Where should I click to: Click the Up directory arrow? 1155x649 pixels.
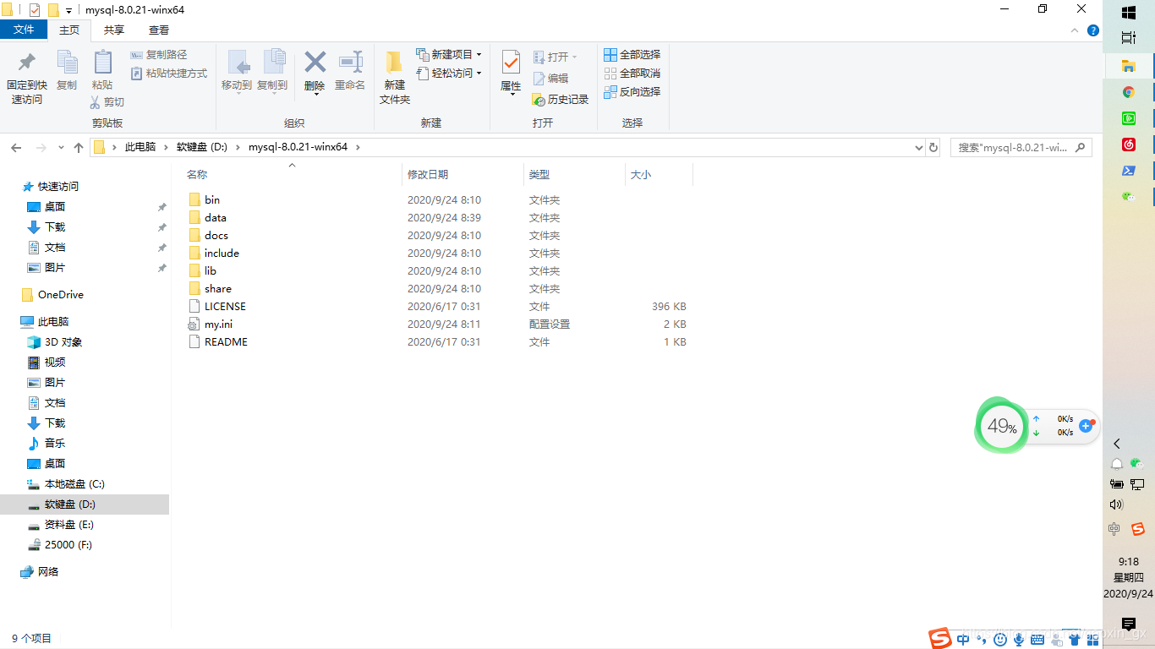click(x=79, y=147)
